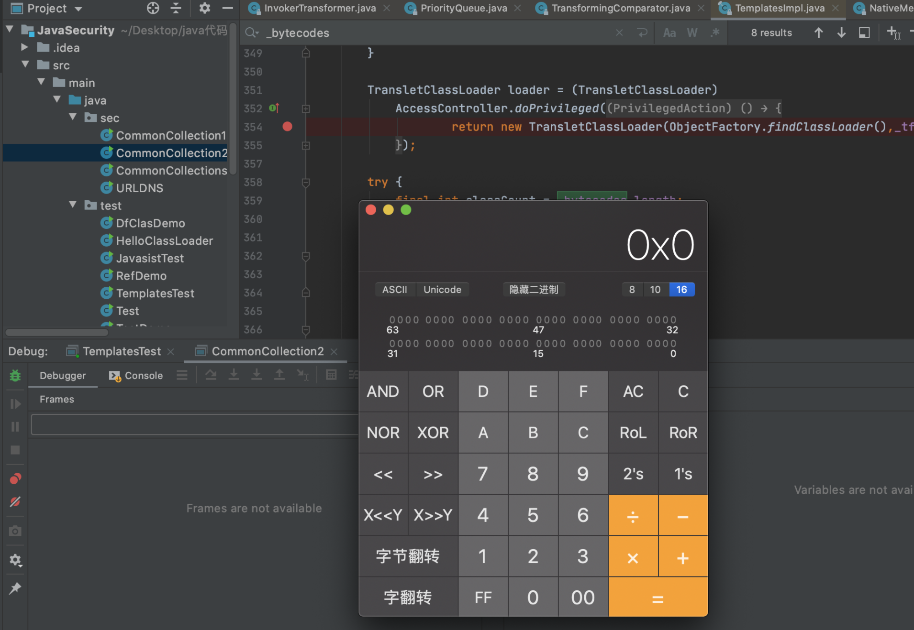914x630 pixels.
Task: Switch to TransformingComparator.java tab
Action: pos(621,8)
